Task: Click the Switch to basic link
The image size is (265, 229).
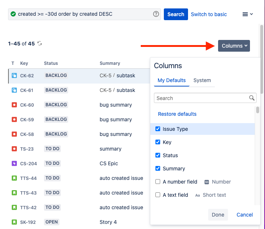Action: pos(209,14)
